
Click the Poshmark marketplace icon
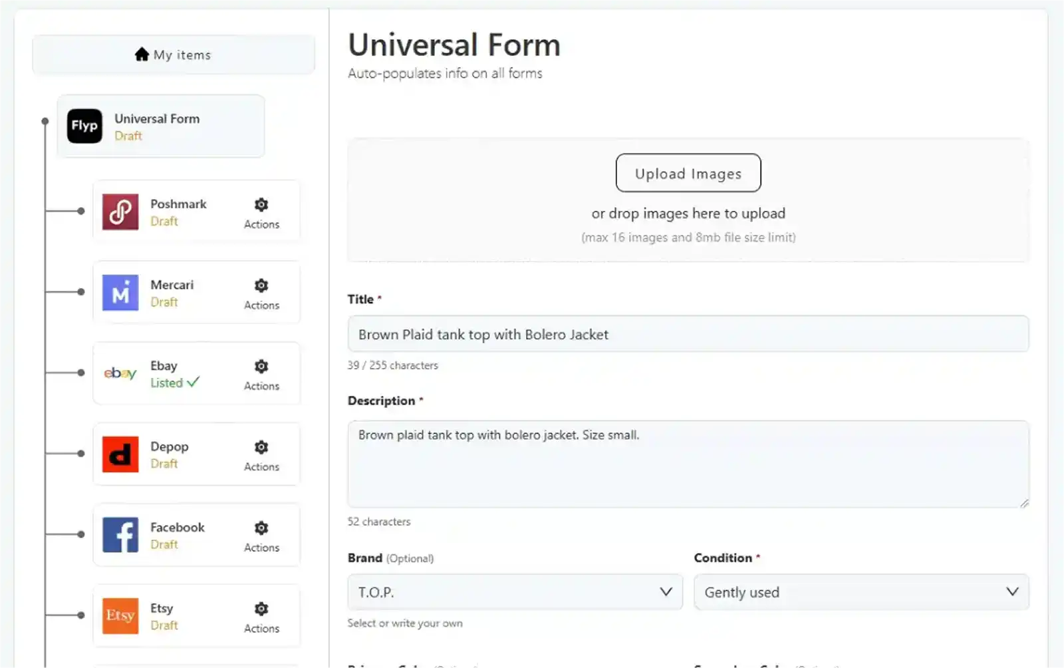(120, 212)
